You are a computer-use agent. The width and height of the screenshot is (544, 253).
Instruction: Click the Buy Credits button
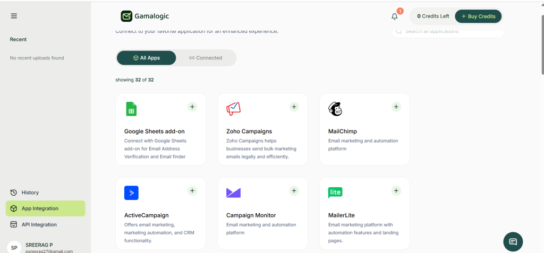478,16
